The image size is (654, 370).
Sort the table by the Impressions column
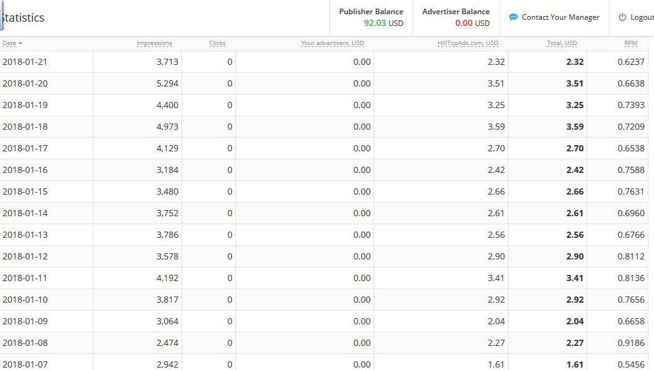tap(154, 43)
